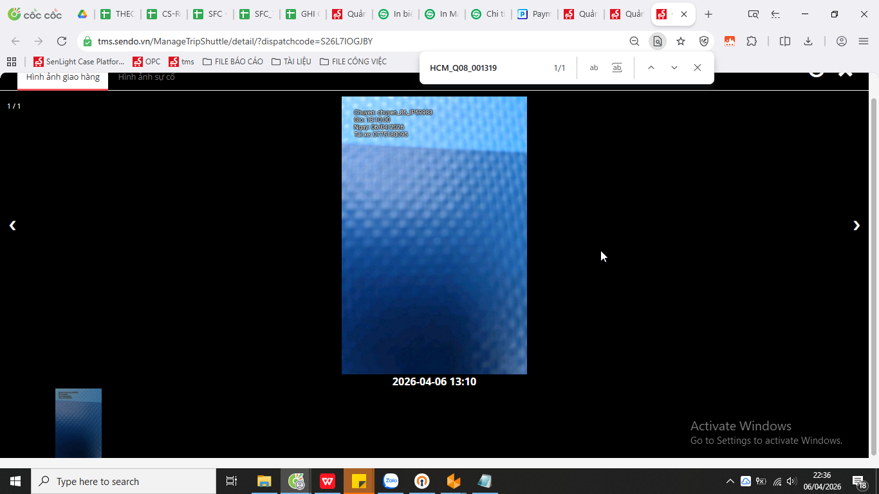
Task: Expand the TÀI LIỆU bookmark folder
Action: (291, 62)
